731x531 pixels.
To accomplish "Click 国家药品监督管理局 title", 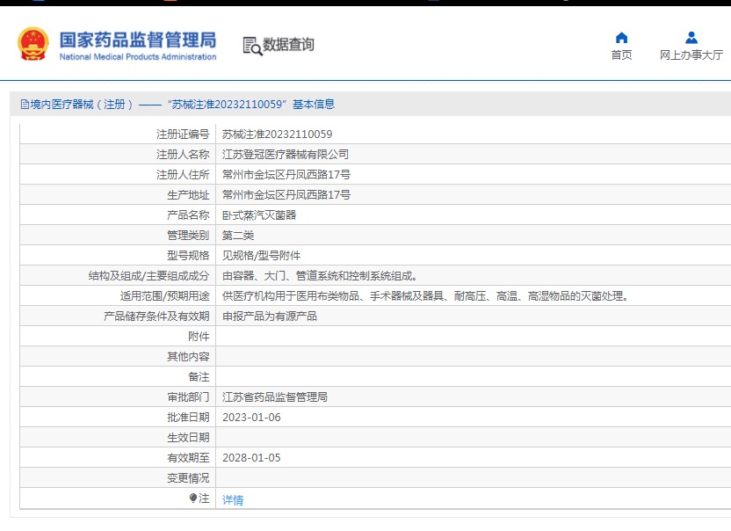I will pos(138,40).
